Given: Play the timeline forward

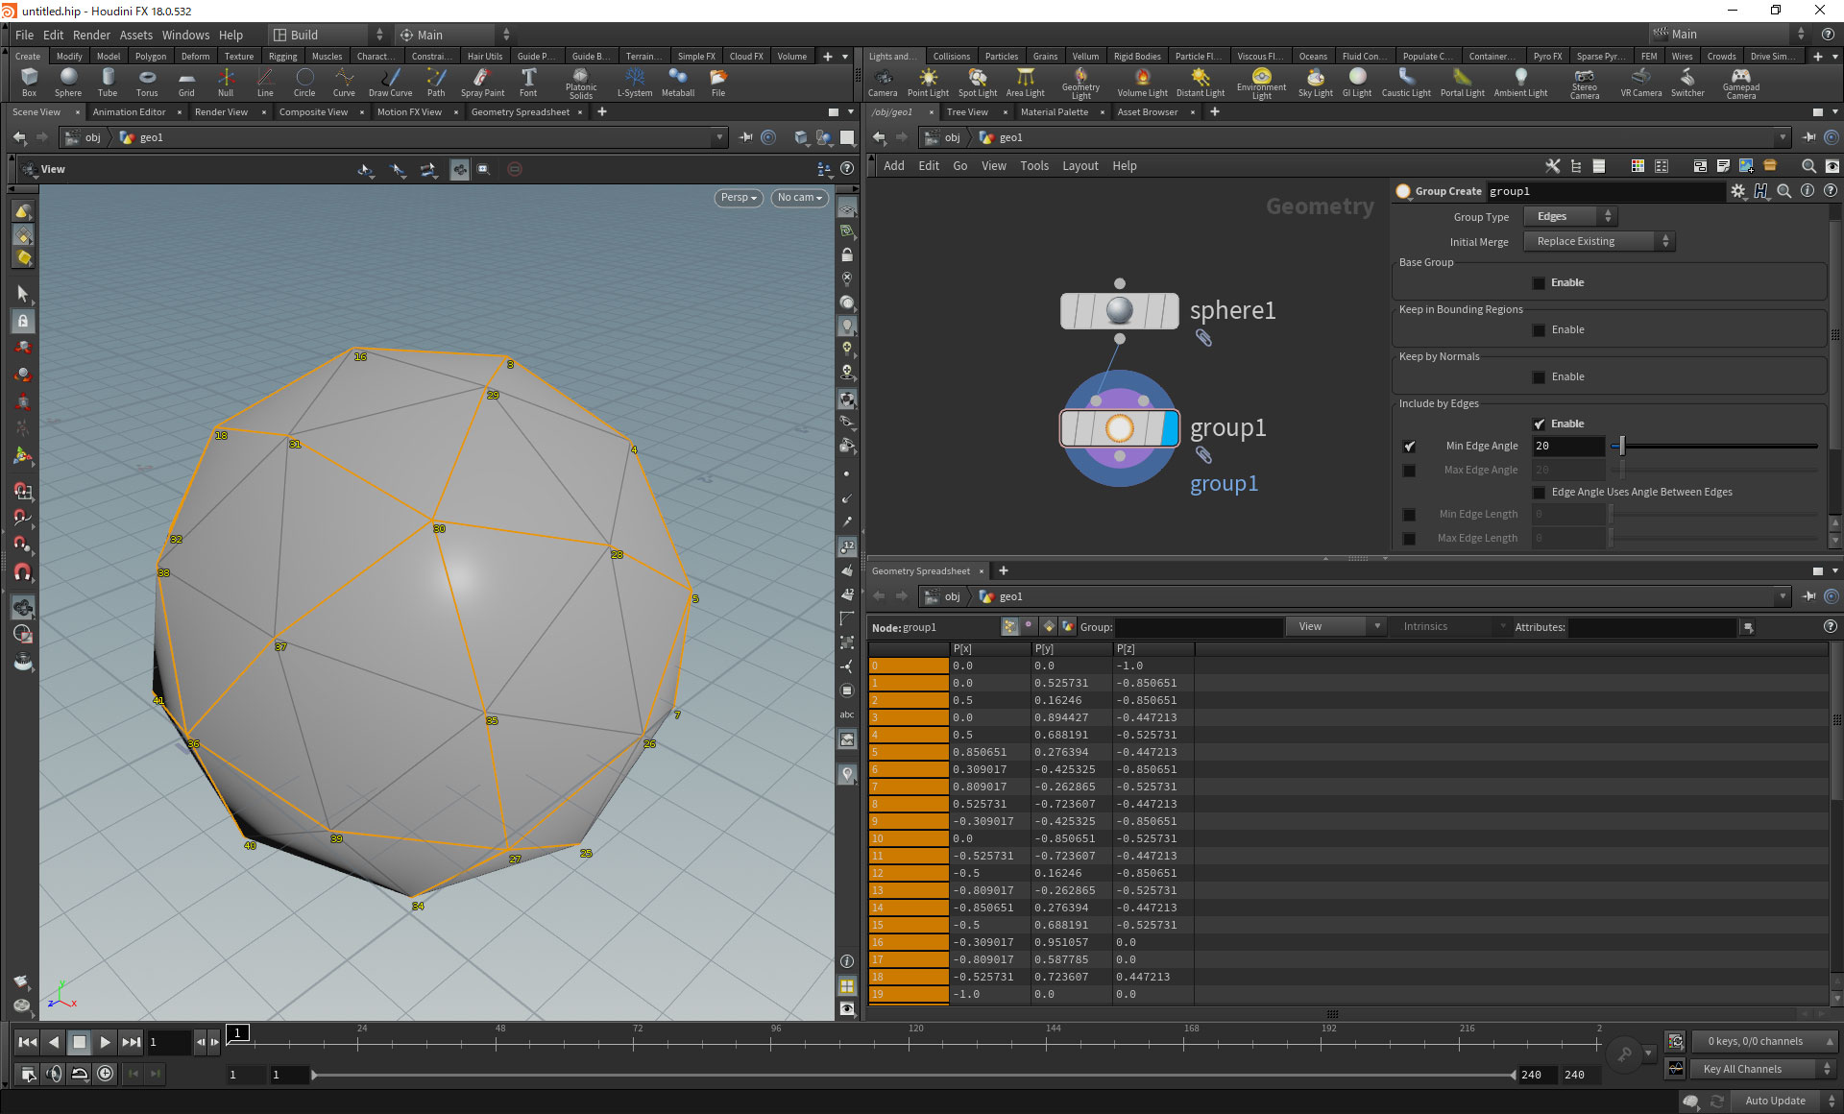Looking at the screenshot, I should tap(105, 1042).
